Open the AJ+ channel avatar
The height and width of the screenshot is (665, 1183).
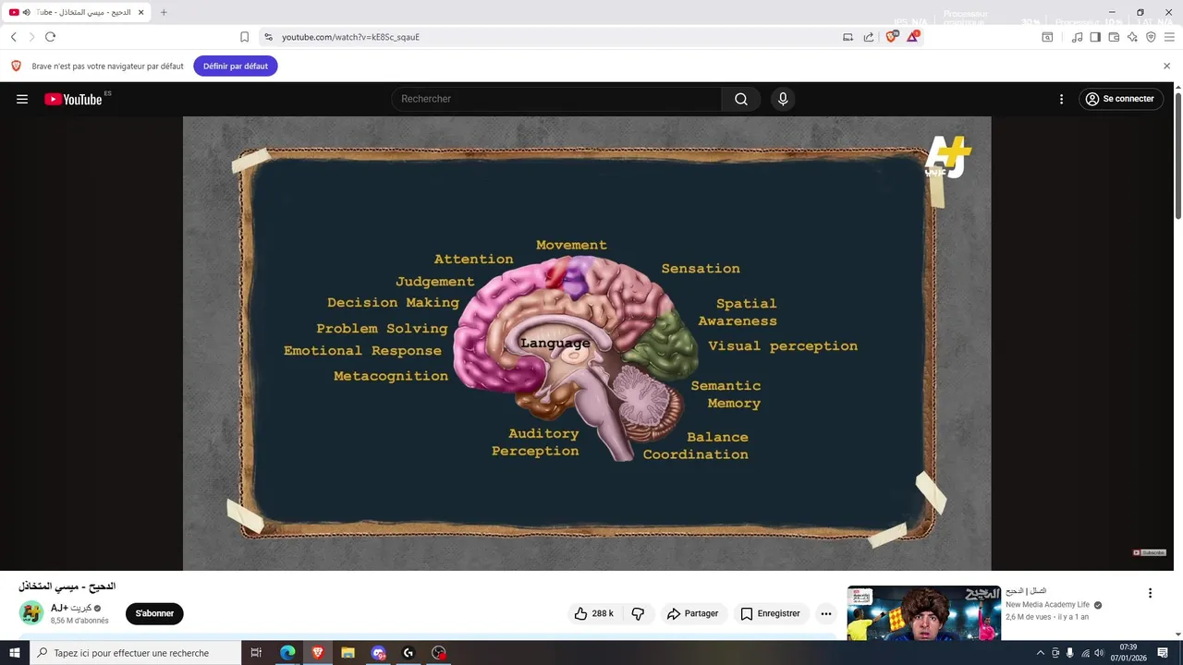point(31,613)
